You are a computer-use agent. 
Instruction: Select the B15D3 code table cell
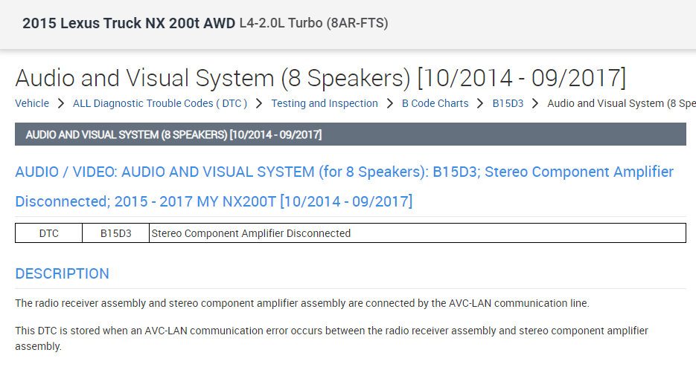pyautogui.click(x=115, y=233)
